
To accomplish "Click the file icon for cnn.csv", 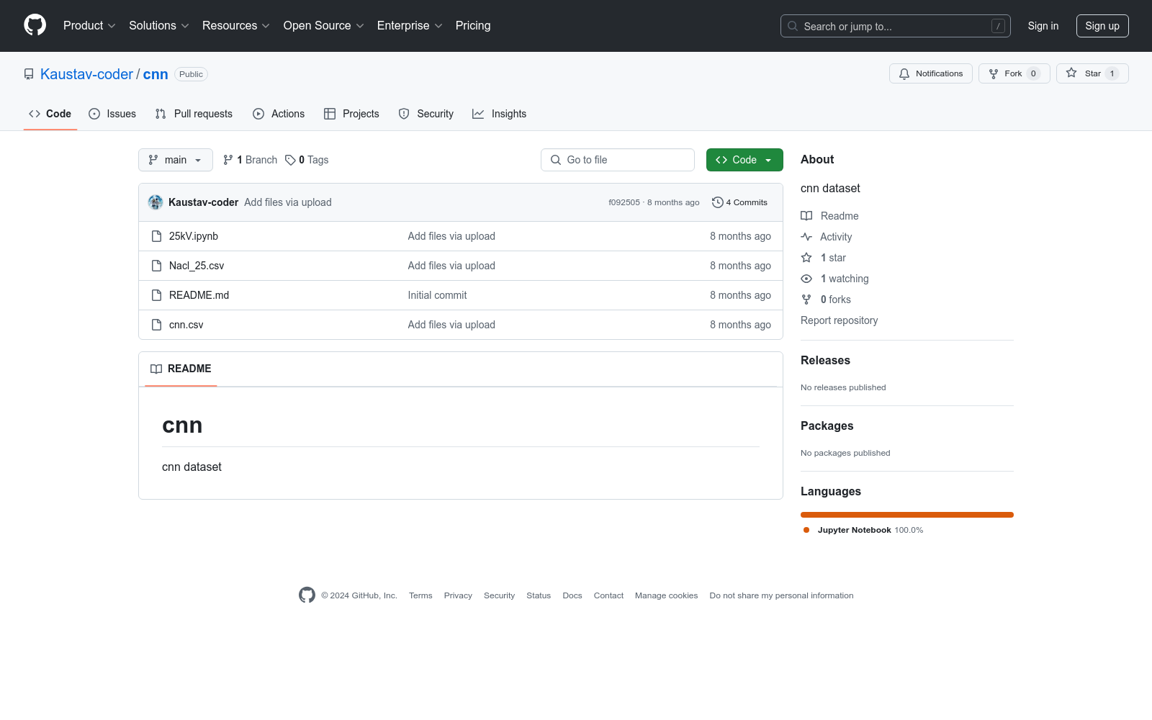I will pyautogui.click(x=156, y=325).
